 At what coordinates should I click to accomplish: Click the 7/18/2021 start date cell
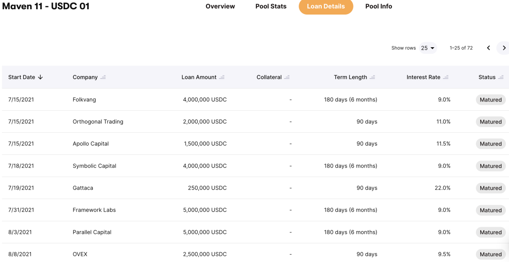pyautogui.click(x=21, y=166)
